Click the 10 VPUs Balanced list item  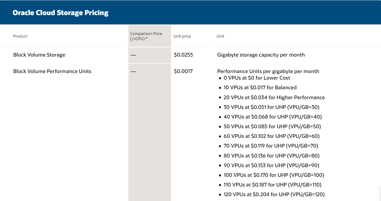pos(260,88)
